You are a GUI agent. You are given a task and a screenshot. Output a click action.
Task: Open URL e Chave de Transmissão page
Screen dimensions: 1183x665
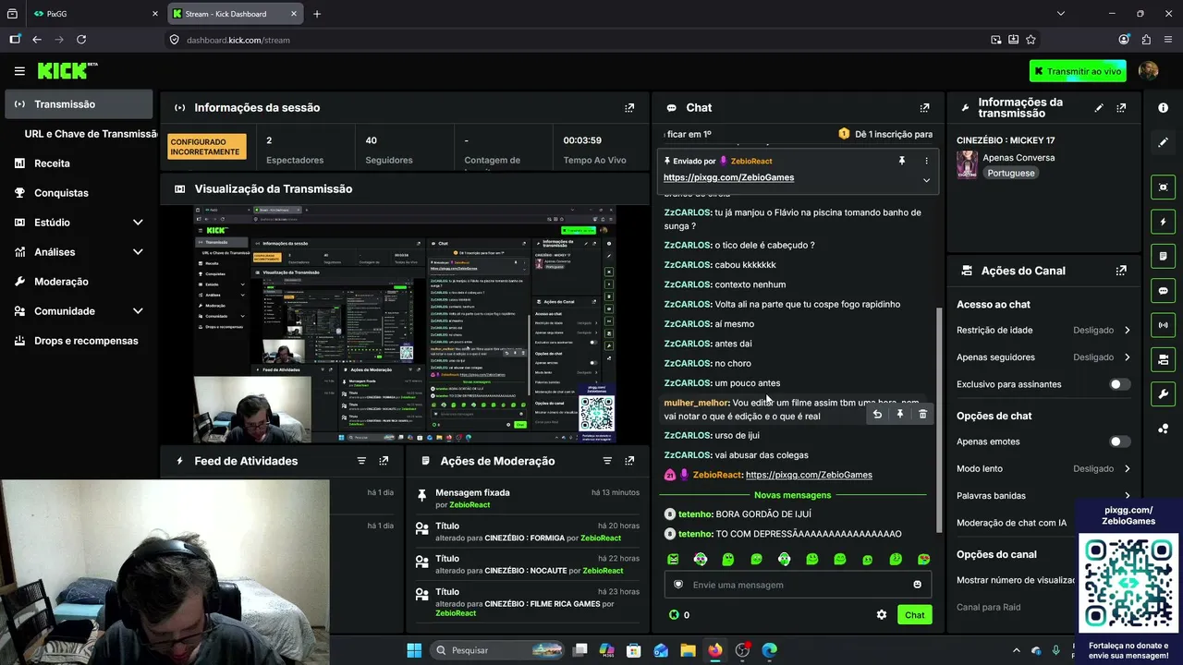89,134
